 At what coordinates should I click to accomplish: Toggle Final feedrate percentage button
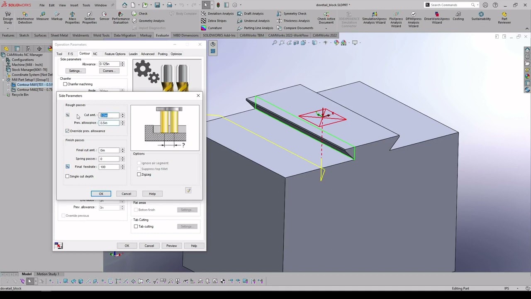[x=68, y=167]
